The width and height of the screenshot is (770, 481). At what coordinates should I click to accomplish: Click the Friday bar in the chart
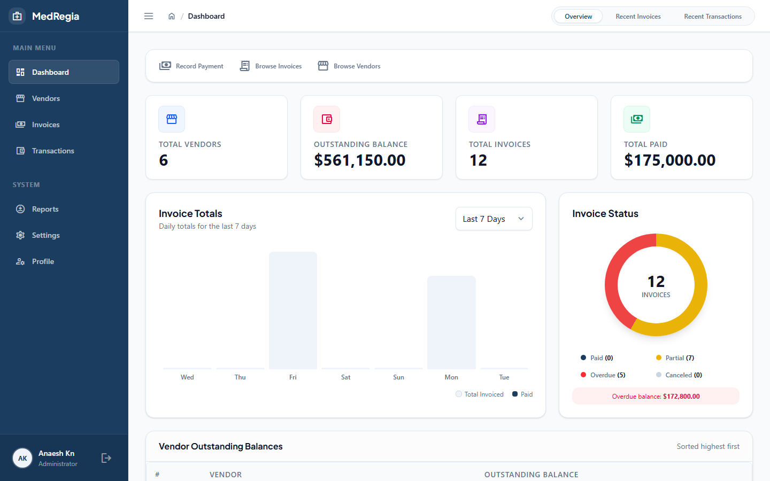[293, 310]
